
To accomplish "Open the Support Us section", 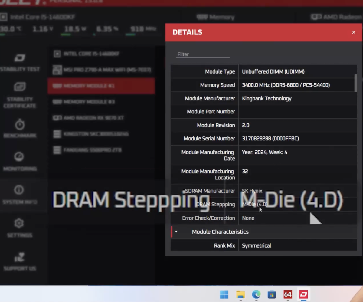I will 20,262.
